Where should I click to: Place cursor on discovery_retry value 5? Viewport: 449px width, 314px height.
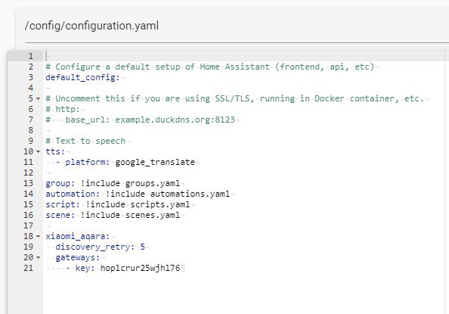click(x=143, y=247)
